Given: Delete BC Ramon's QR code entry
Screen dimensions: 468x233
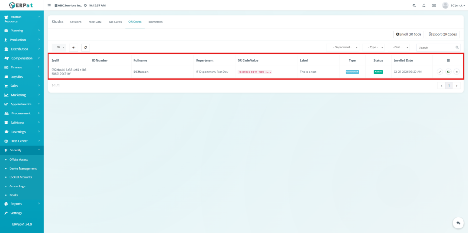Looking at the screenshot, I should pyautogui.click(x=456, y=72).
